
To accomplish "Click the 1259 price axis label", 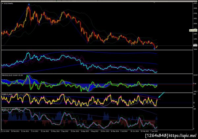I will click(x=195, y=39).
